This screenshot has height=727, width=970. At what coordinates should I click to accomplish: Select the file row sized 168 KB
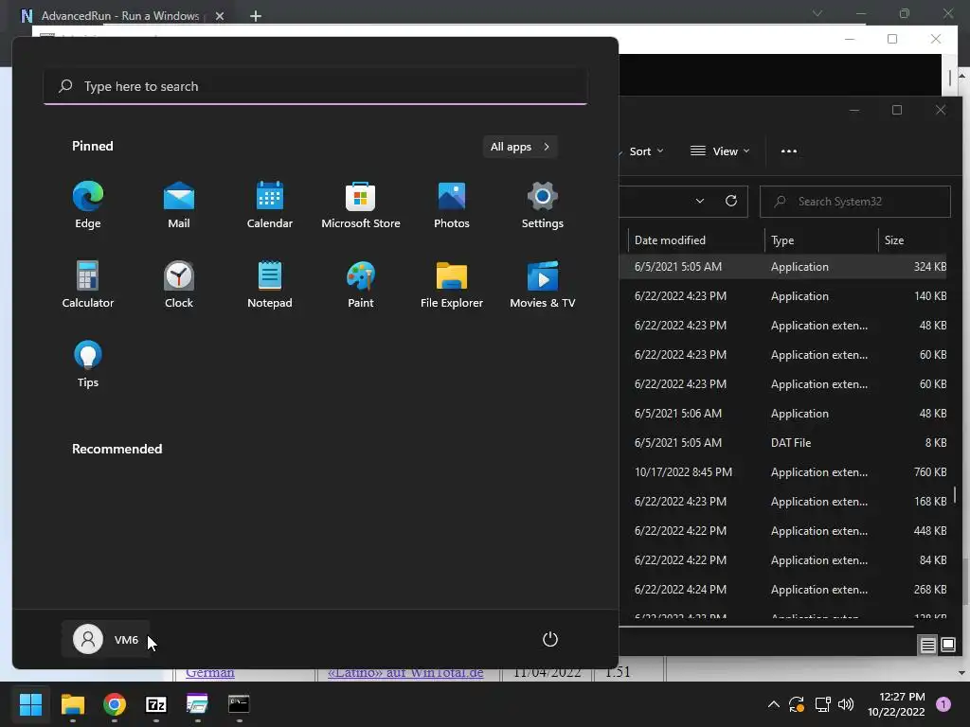[782, 502]
